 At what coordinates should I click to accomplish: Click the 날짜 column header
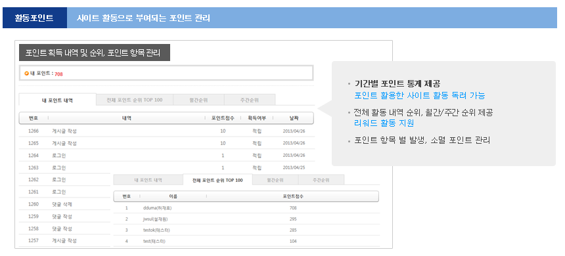(x=294, y=118)
